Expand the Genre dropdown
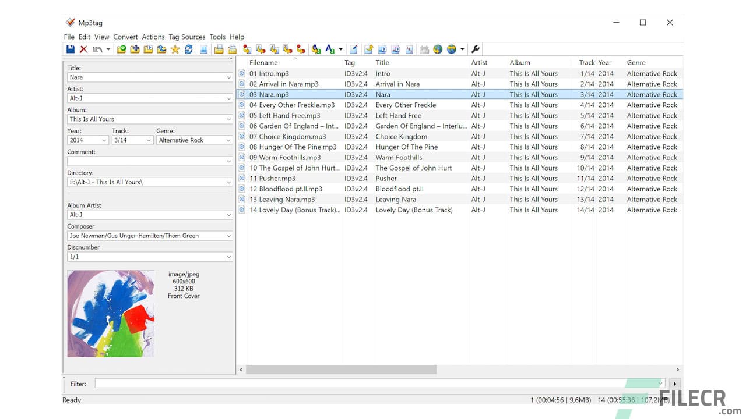The width and height of the screenshot is (746, 419). coord(228,140)
